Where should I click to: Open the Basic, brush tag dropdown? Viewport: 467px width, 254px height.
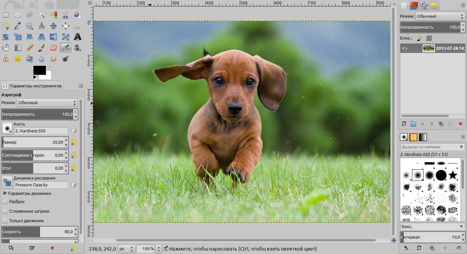432,226
